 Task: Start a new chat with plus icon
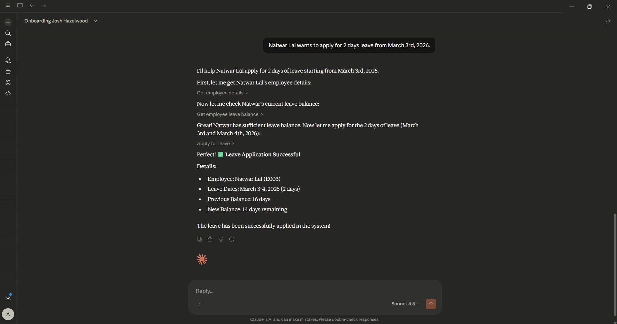[x=8, y=22]
